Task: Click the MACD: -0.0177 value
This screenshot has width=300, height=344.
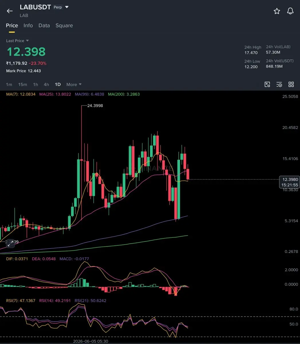Action: coord(74,259)
